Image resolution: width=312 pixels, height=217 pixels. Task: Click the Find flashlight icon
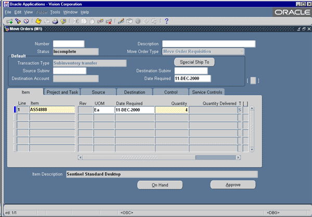click(x=17, y=21)
